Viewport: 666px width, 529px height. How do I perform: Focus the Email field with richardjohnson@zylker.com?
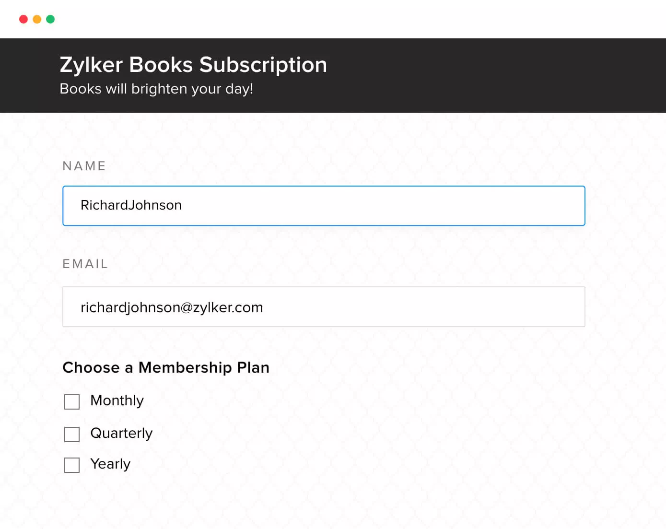point(324,307)
